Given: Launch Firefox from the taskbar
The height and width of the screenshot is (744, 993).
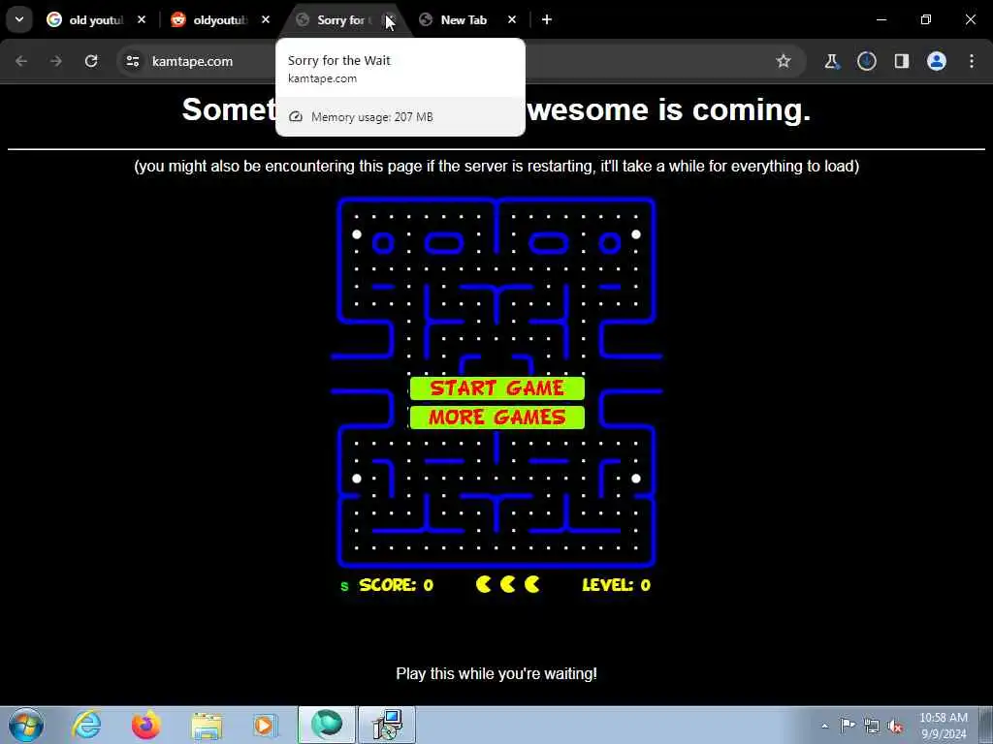Looking at the screenshot, I should pos(146,725).
